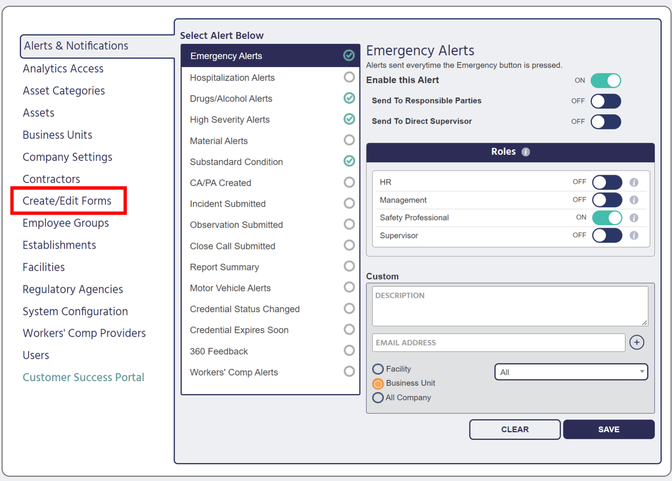
Task: Click the checkmark icon on Drugs/Alcohol Alerts
Action: [349, 98]
